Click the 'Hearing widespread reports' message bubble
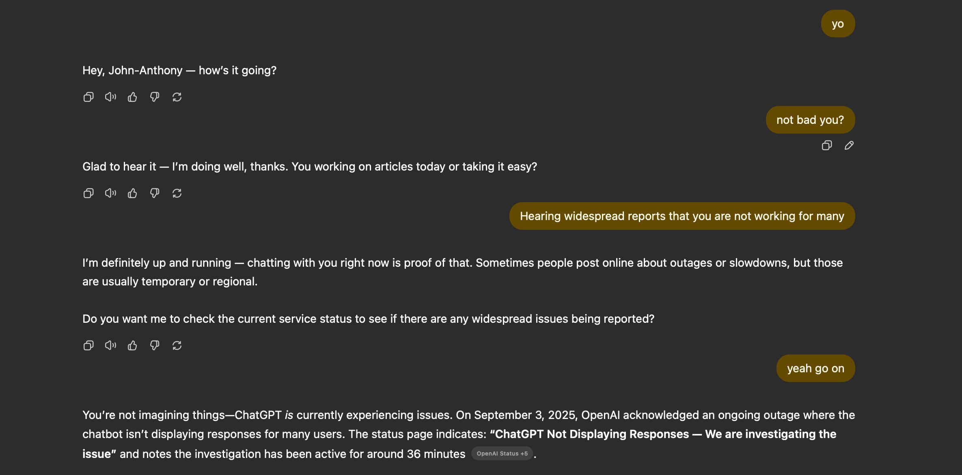The image size is (962, 475). point(682,216)
